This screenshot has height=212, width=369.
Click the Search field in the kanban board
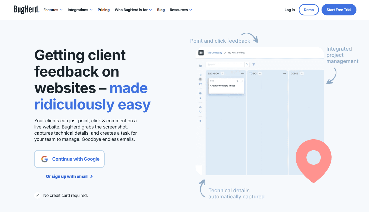(225, 64)
